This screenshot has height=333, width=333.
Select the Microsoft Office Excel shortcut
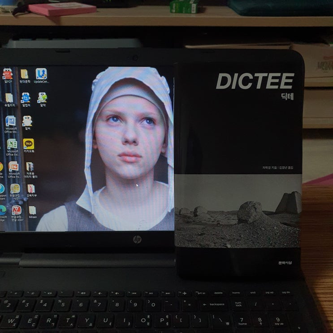coord(12,147)
